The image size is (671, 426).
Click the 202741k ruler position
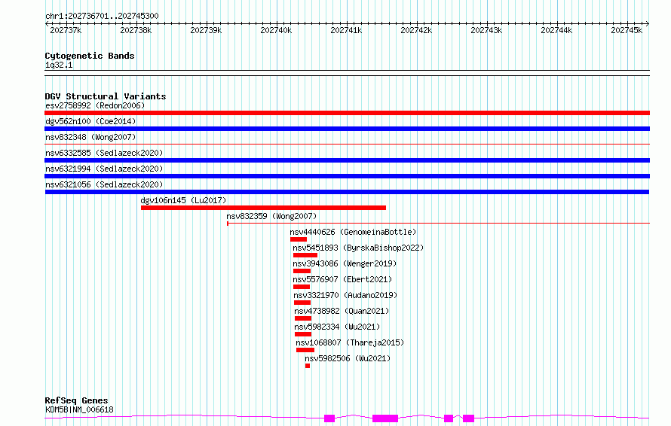coord(346,30)
